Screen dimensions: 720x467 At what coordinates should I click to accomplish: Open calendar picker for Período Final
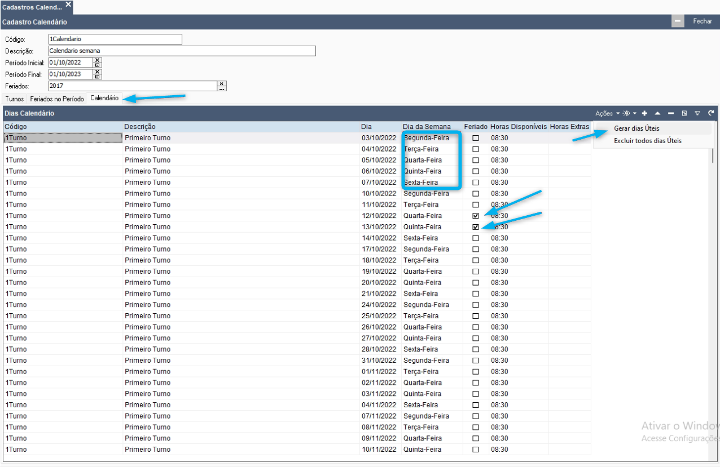(x=98, y=77)
